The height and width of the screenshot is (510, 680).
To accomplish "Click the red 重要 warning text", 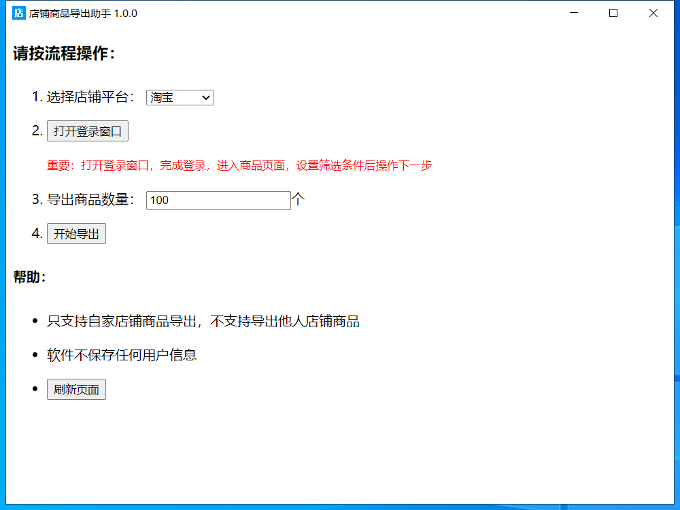I will (239, 165).
